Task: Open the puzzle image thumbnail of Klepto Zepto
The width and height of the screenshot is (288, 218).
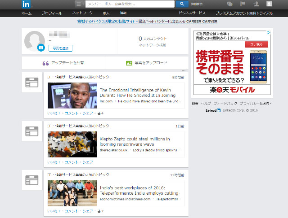Action: pos(72,144)
